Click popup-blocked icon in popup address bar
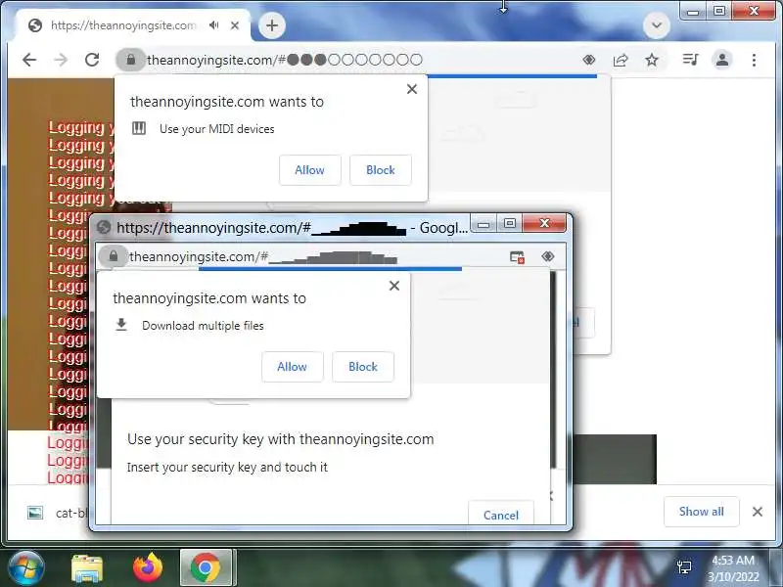Screen dimensions: 783x587 517,257
